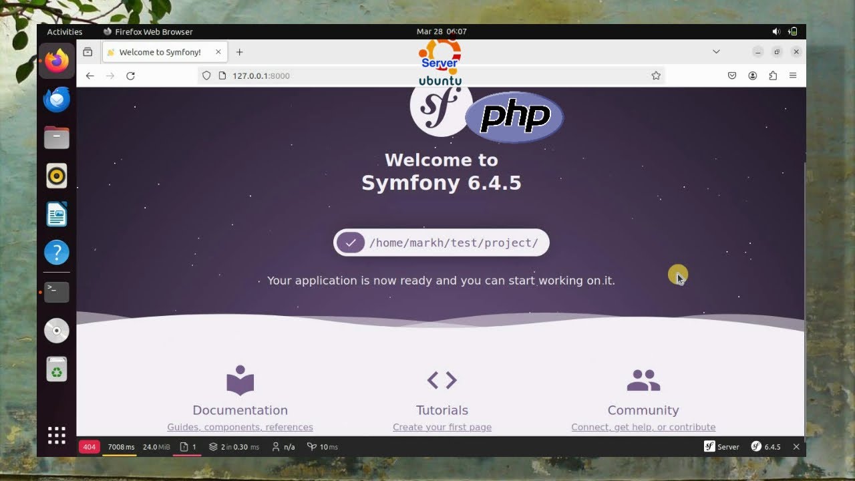The image size is (855, 481).
Task: Open the disc drive icon in dock
Action: (x=57, y=331)
